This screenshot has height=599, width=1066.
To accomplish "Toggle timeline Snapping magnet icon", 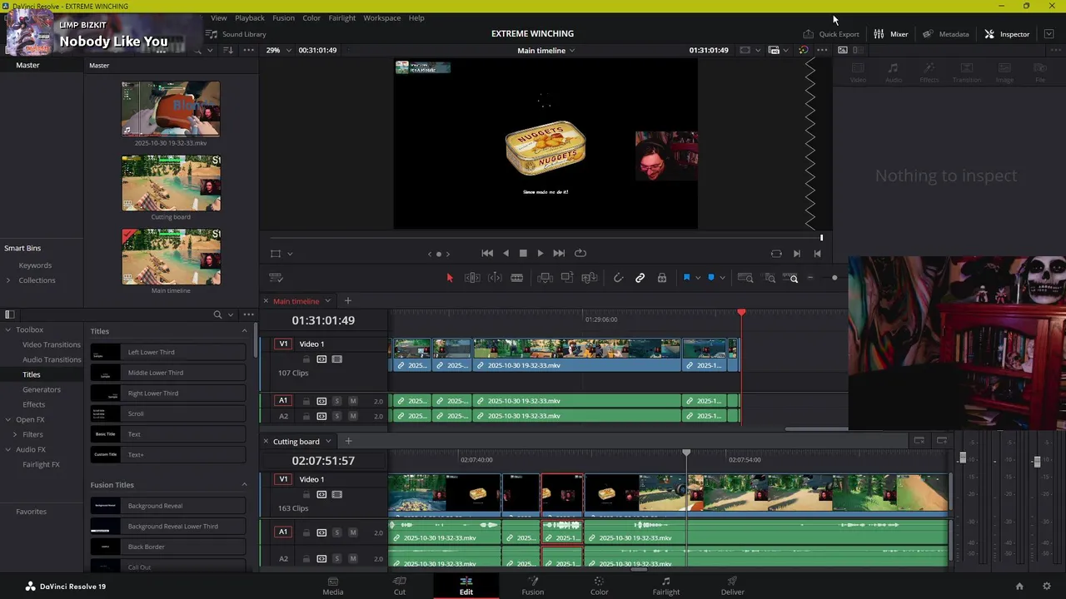I will [618, 278].
